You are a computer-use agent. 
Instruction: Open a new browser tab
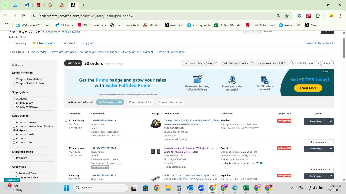84,5
